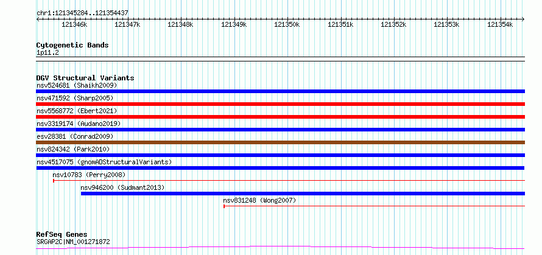Click the Cytogenetic Bands track heading
542x255 pixels.
click(x=72, y=45)
